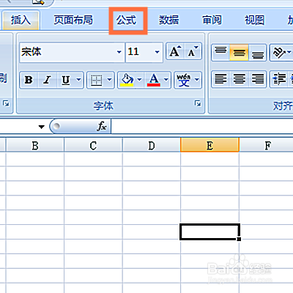Align text to bottom of cell
Screen dimensions: 293x293
click(x=257, y=52)
